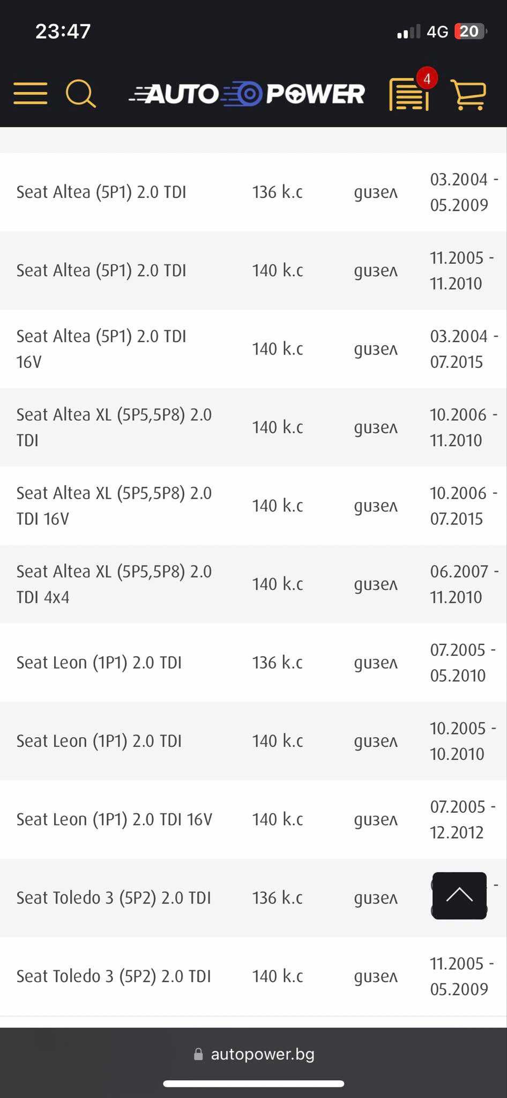Tap the autopower.bg address bar
The height and width of the screenshot is (1098, 507).
point(253,1054)
